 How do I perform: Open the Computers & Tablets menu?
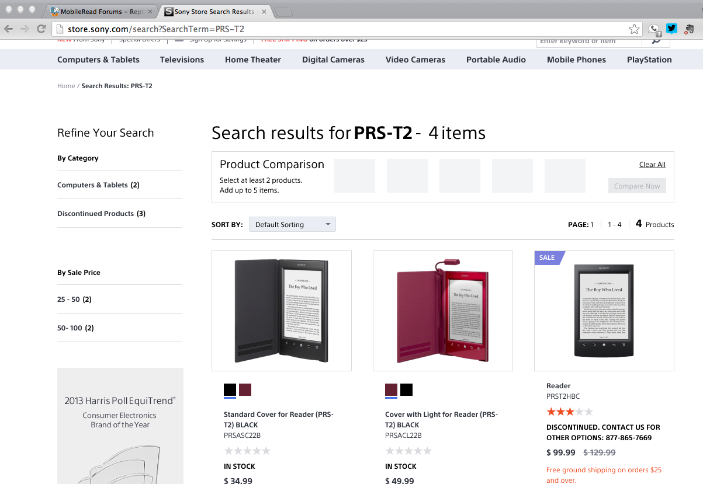pyautogui.click(x=98, y=60)
